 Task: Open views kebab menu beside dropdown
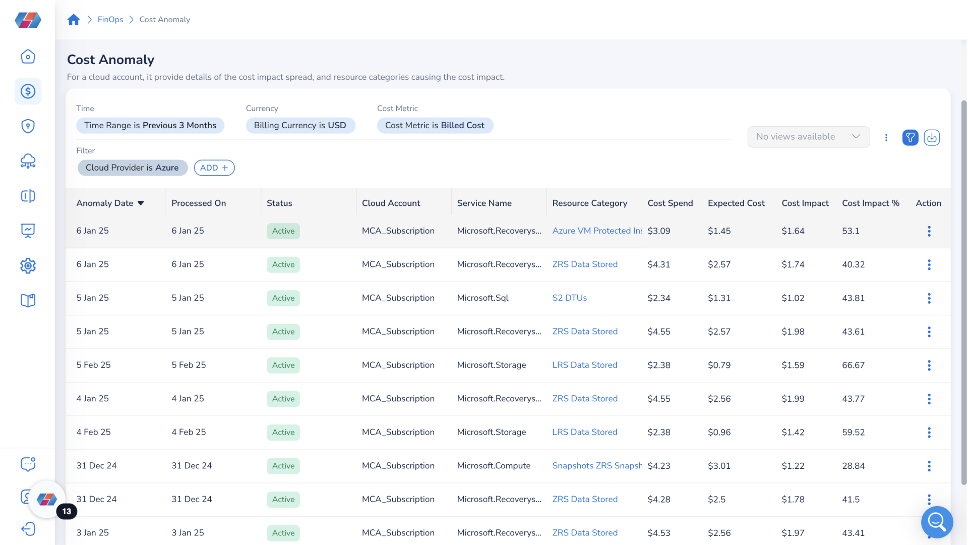coord(886,137)
